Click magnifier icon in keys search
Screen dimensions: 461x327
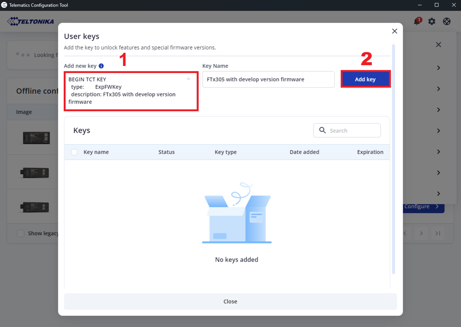coord(323,130)
